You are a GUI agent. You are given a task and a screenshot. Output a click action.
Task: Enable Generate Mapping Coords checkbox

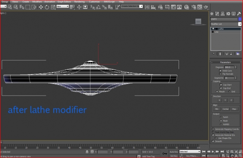click(x=213, y=129)
